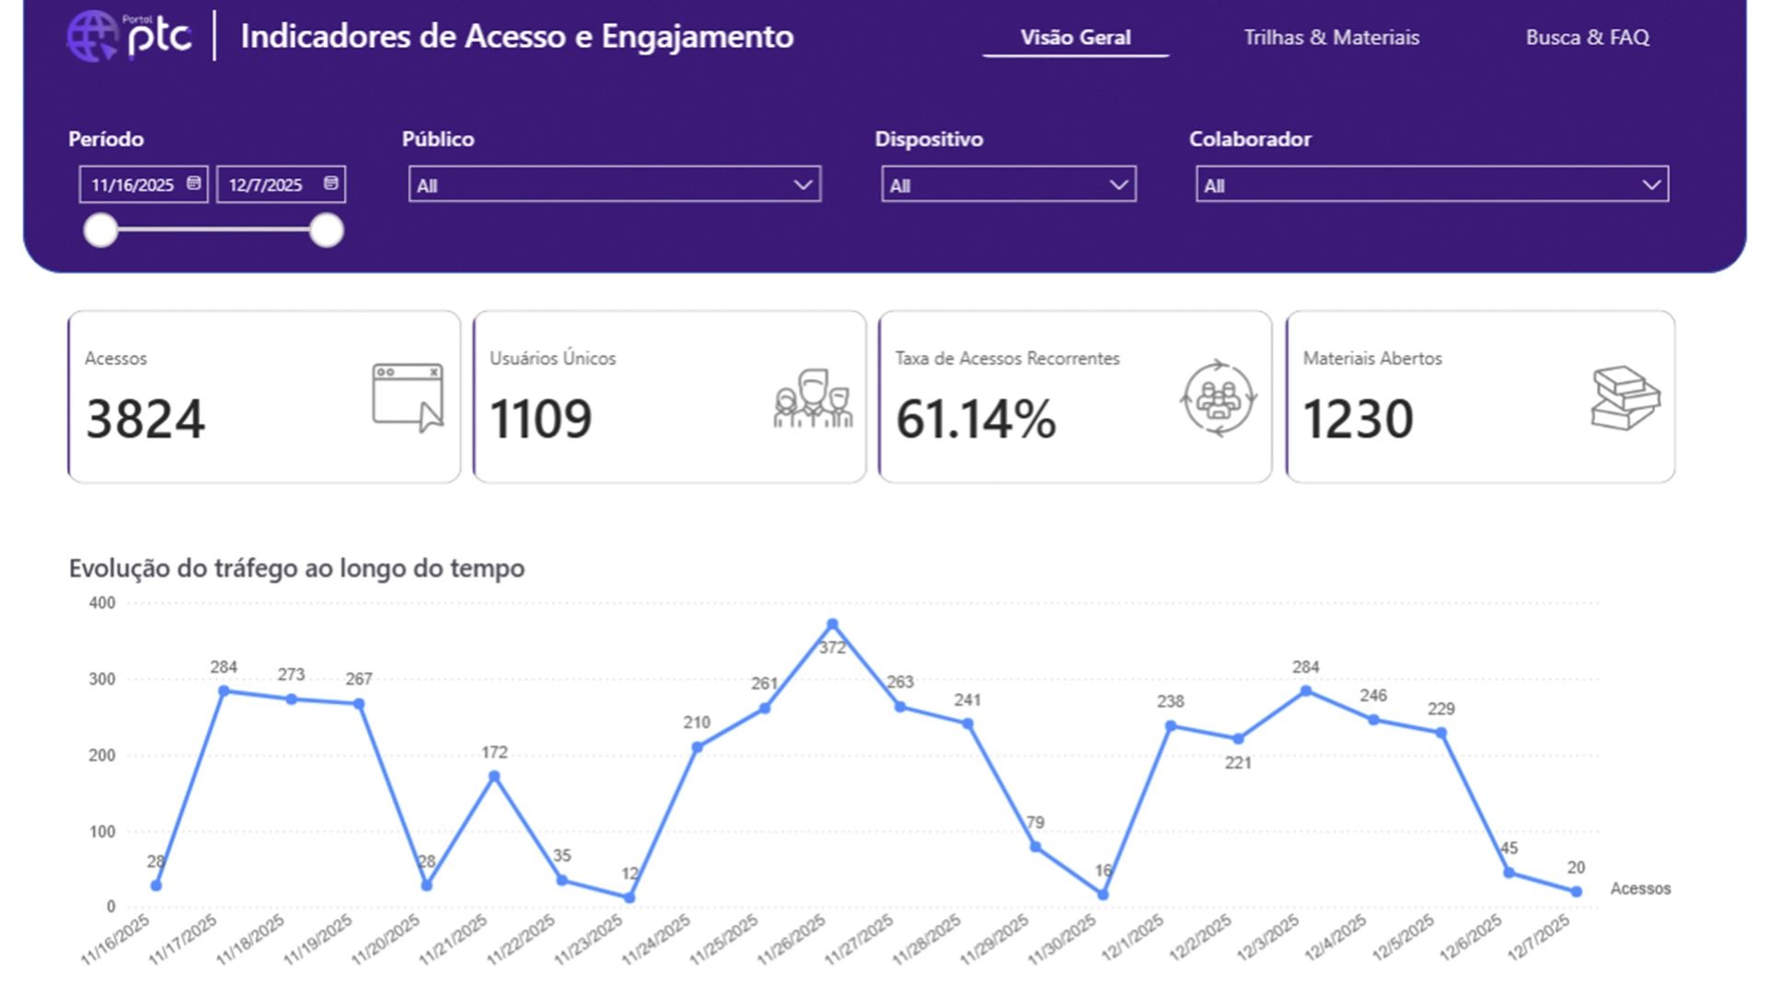Click the end date field 12/7/2025
This screenshot has height=994, width=1767.
281,184
